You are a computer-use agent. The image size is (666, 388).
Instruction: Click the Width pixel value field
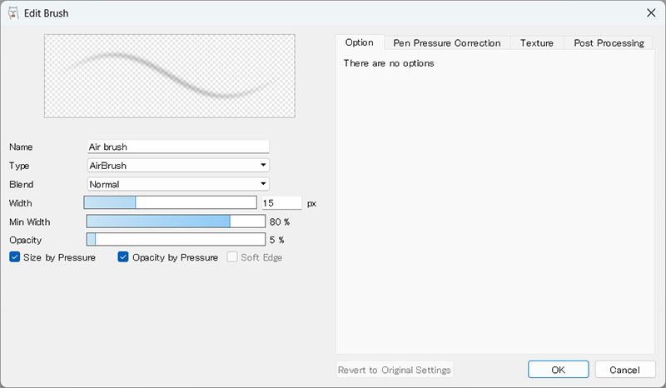(x=281, y=202)
